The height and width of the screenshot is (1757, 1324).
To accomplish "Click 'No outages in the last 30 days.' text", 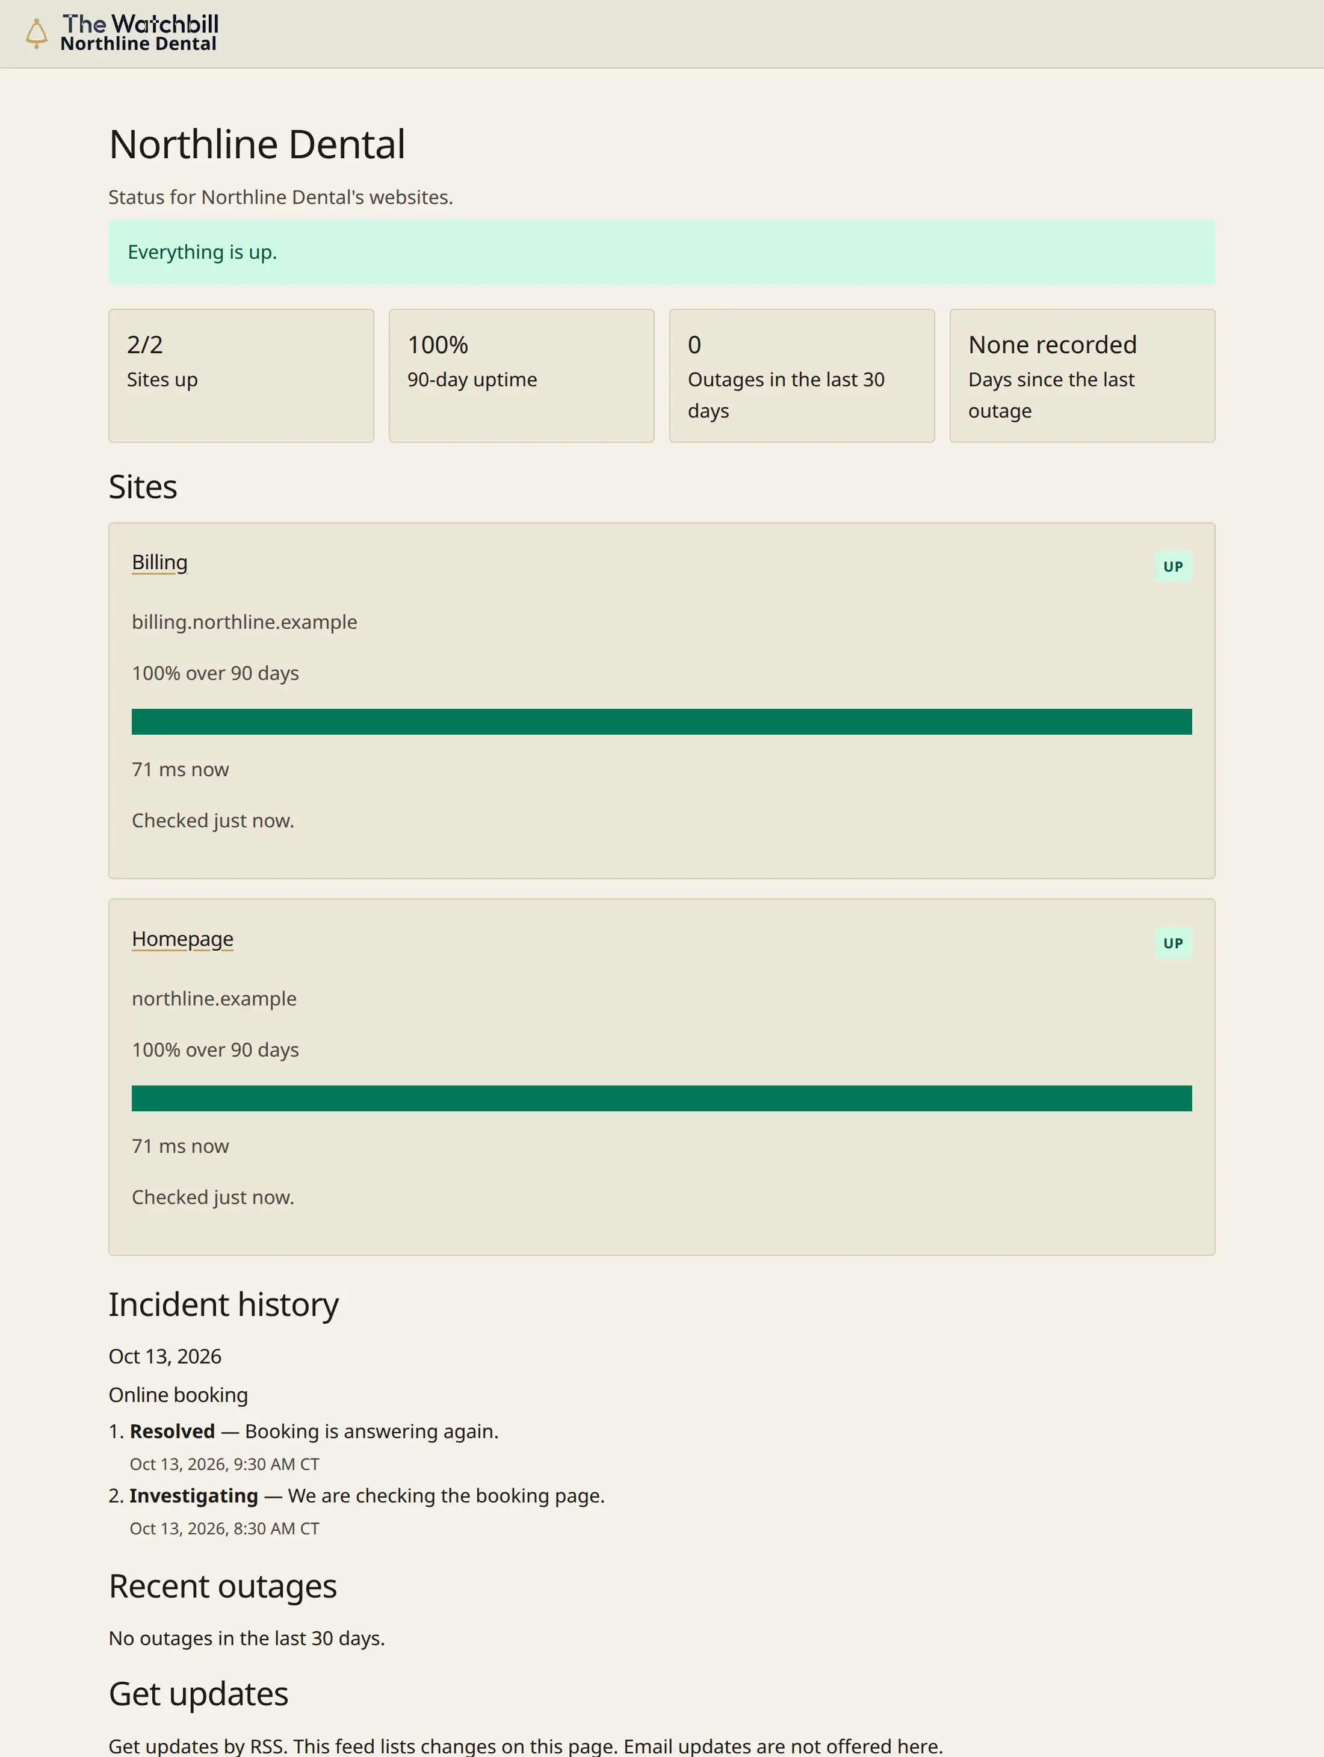I will (x=247, y=1638).
